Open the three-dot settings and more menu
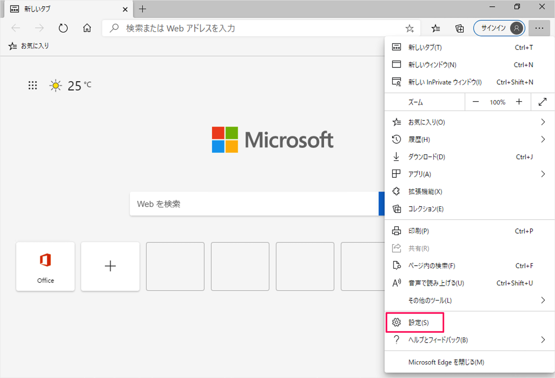The height and width of the screenshot is (378, 555). click(x=539, y=28)
